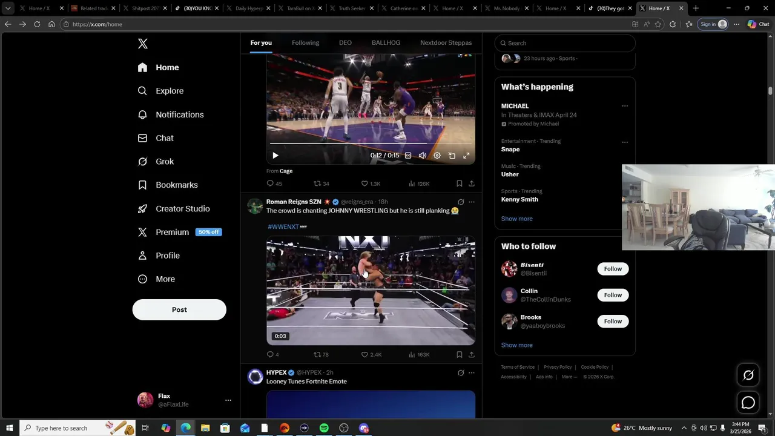Open the Kenny Smith trending topic
775x436 pixels.
pyautogui.click(x=519, y=199)
